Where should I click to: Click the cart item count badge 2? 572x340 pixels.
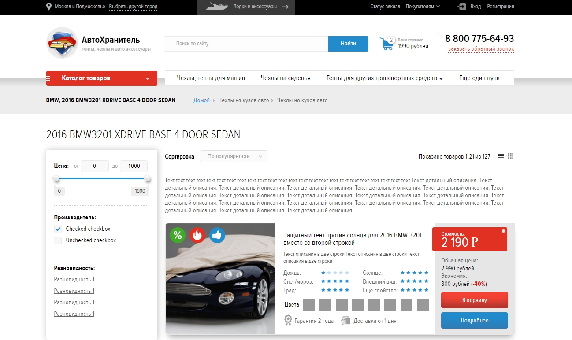coord(390,40)
